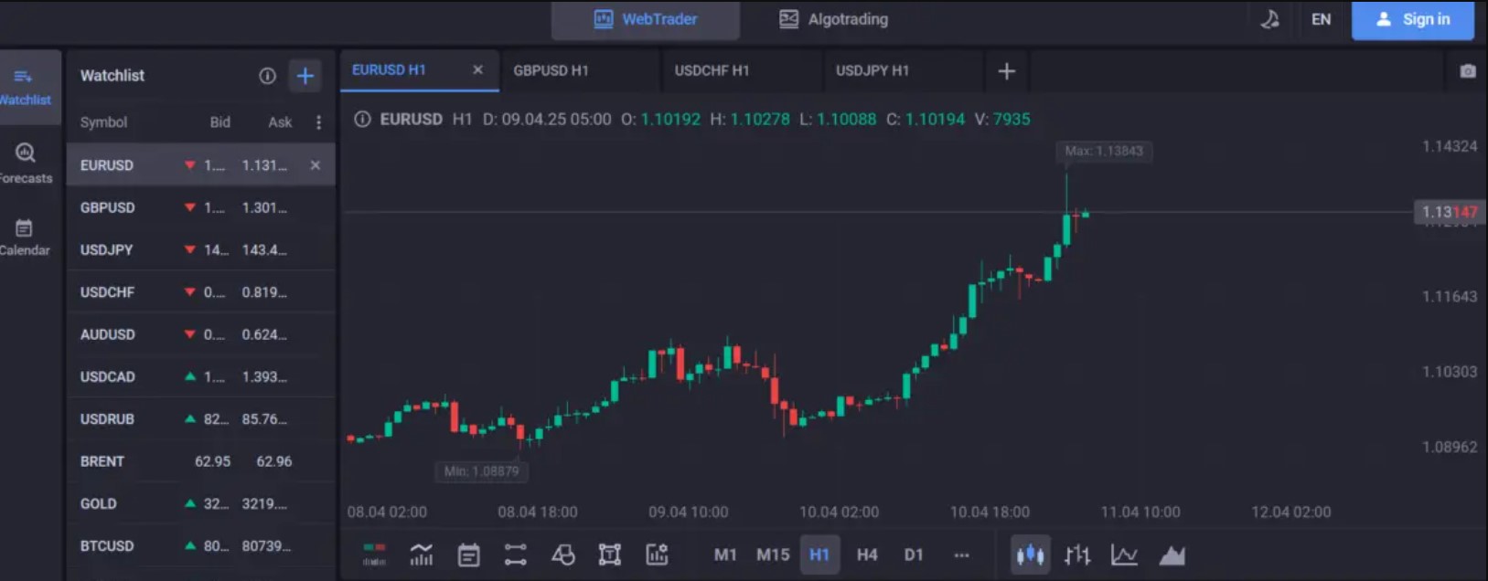Open the Calendar sidebar panel
This screenshot has height=581, width=1488.
tap(25, 237)
